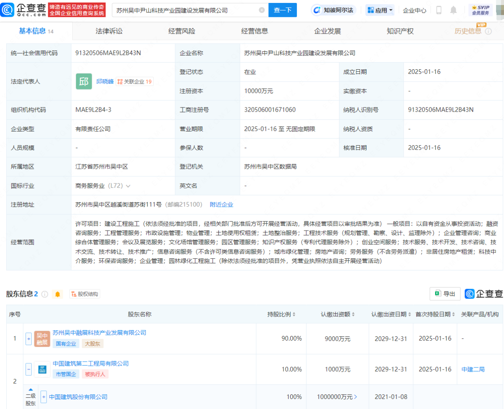
Task: Open the notifications bell in the header
Action: coord(454,10)
